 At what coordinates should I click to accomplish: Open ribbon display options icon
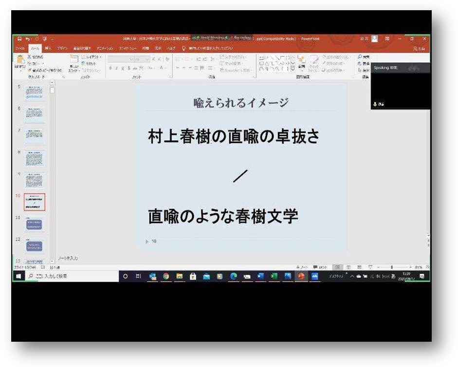click(x=387, y=38)
